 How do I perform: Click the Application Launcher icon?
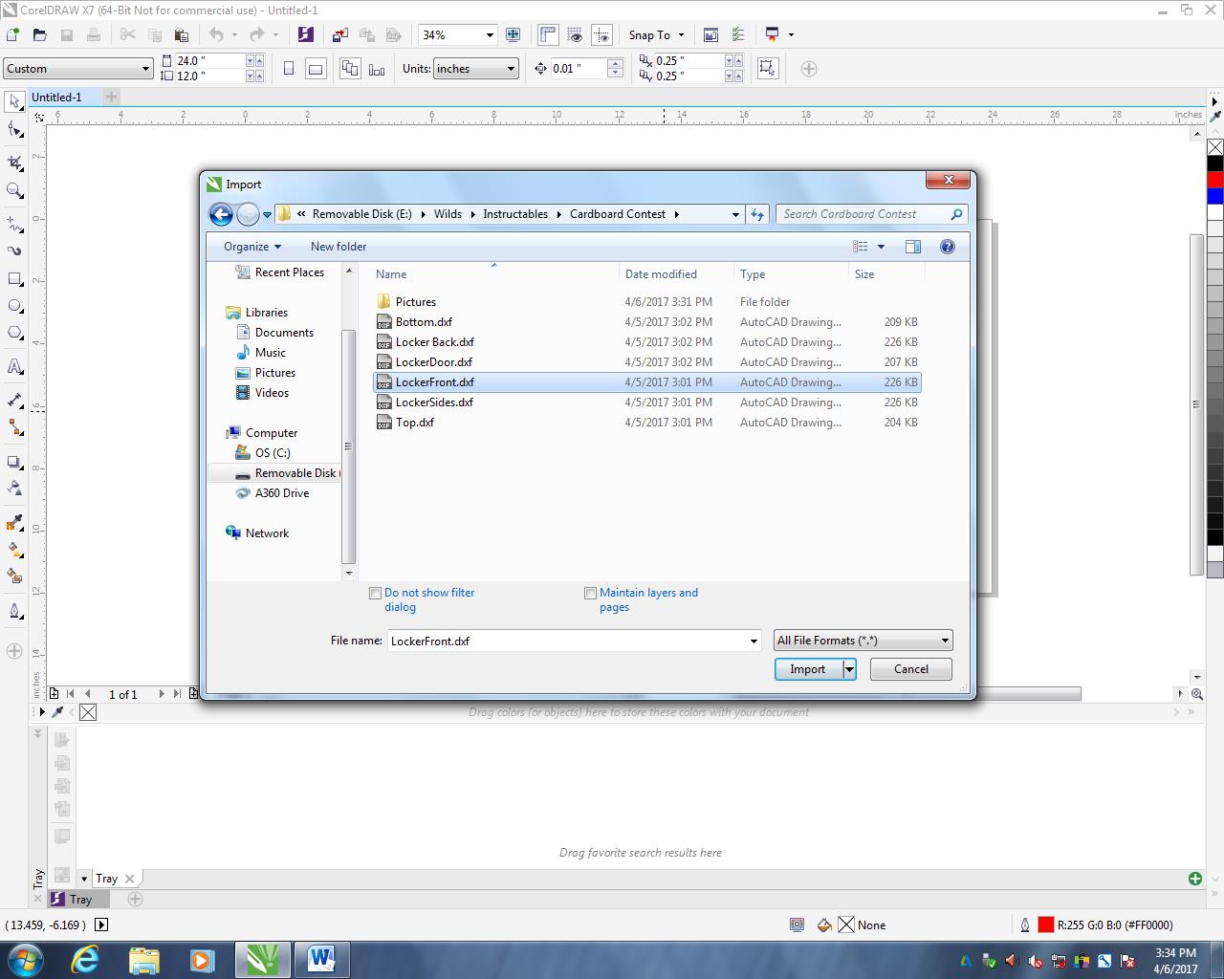[x=774, y=35]
